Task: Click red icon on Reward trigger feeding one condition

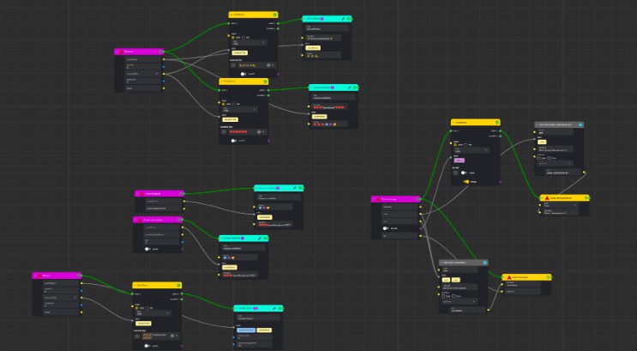Action: click(x=39, y=275)
